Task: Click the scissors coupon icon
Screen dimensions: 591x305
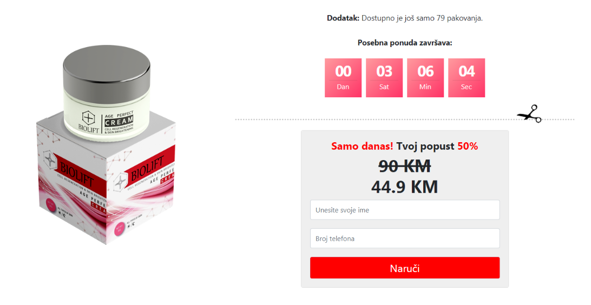Action: (529, 114)
